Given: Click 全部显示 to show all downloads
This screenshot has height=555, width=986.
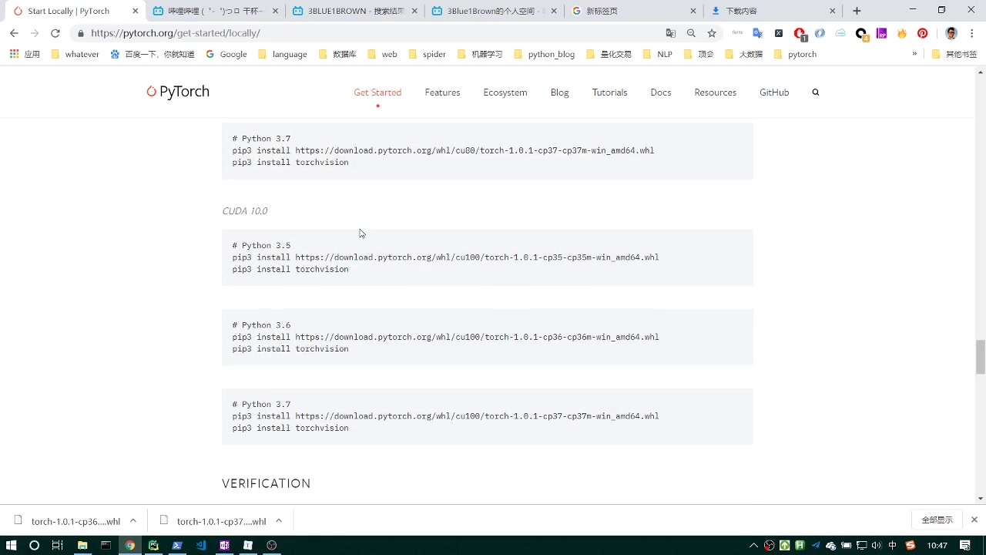Looking at the screenshot, I should click(937, 520).
